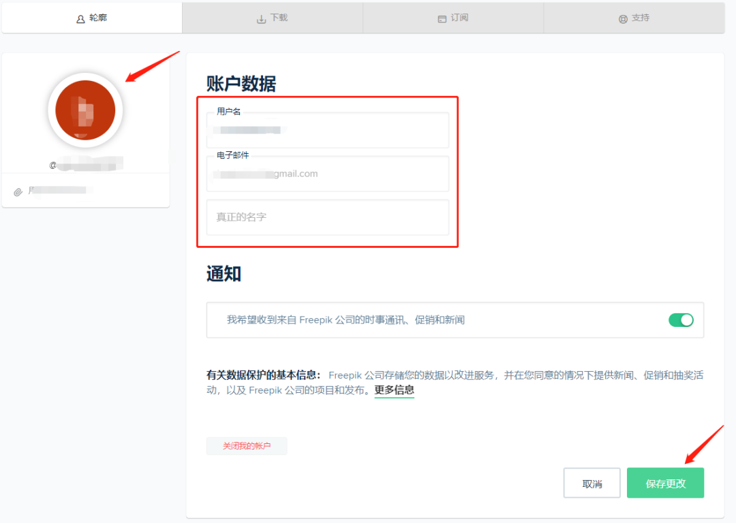This screenshot has height=523, width=736.
Task: Switch to the 轮廓 tab label
Action: (x=98, y=18)
